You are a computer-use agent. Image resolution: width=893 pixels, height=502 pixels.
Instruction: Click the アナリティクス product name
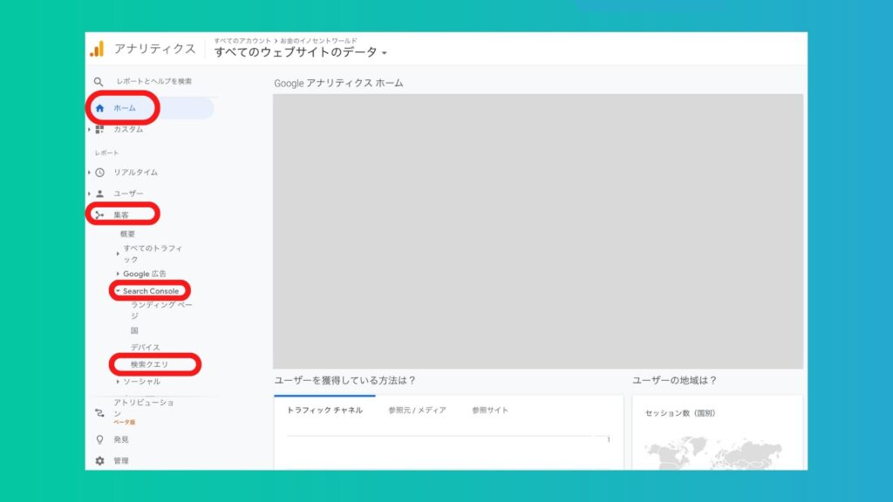click(x=155, y=49)
